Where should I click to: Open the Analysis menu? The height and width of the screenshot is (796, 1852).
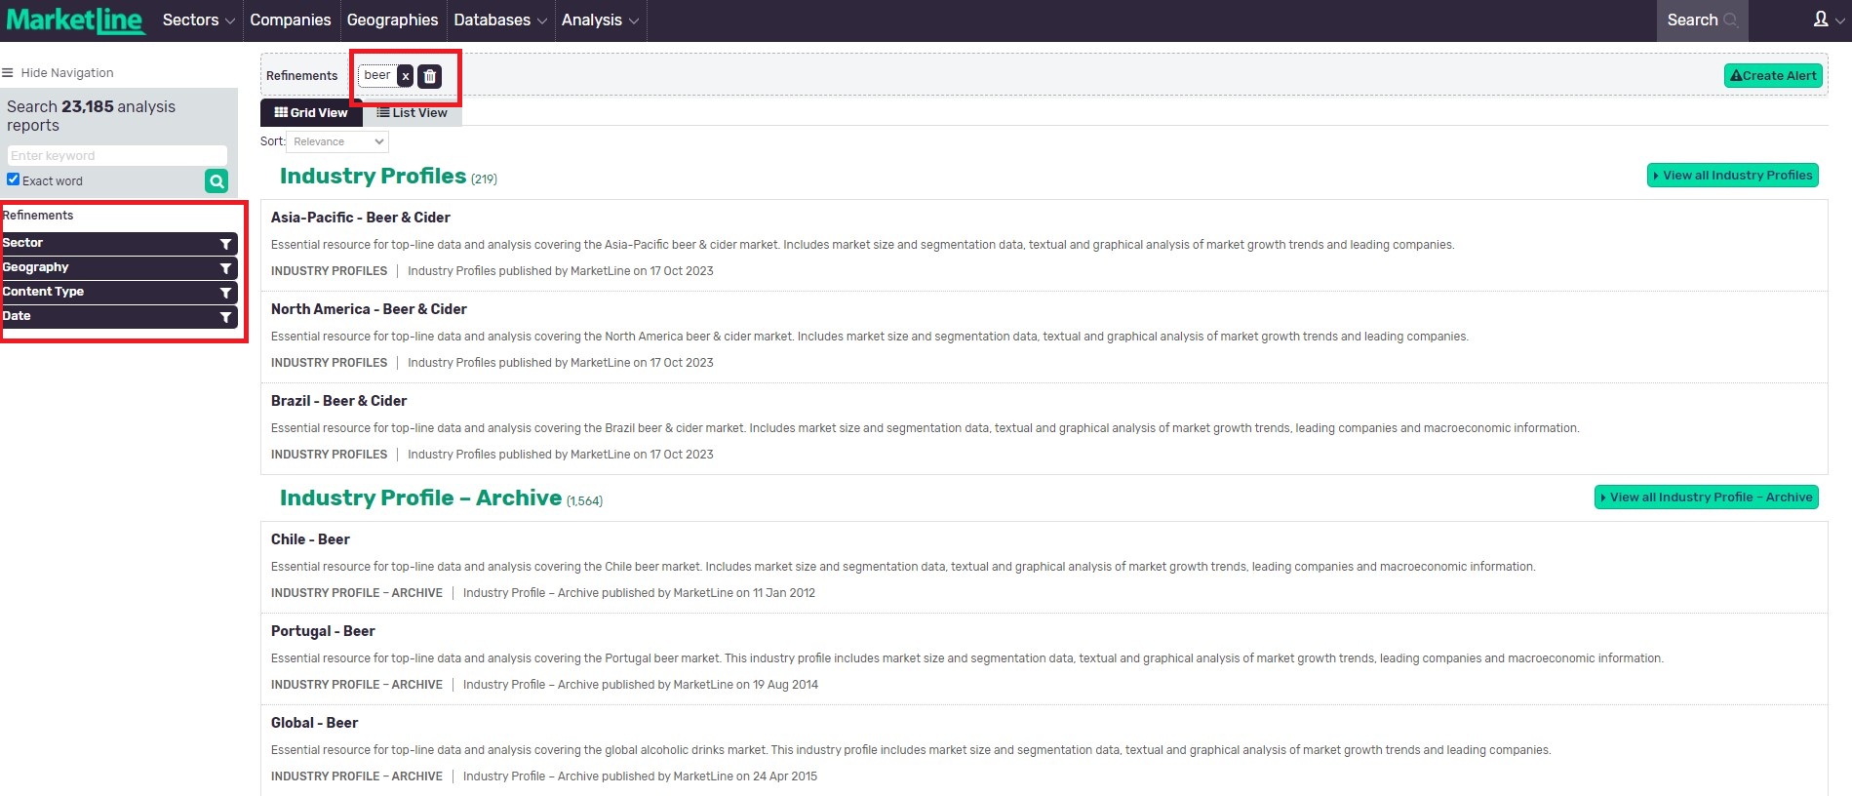(x=599, y=20)
